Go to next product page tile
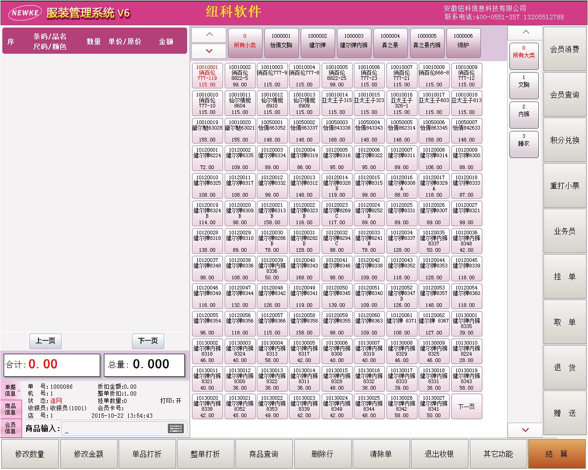The image size is (588, 470). coord(466,407)
